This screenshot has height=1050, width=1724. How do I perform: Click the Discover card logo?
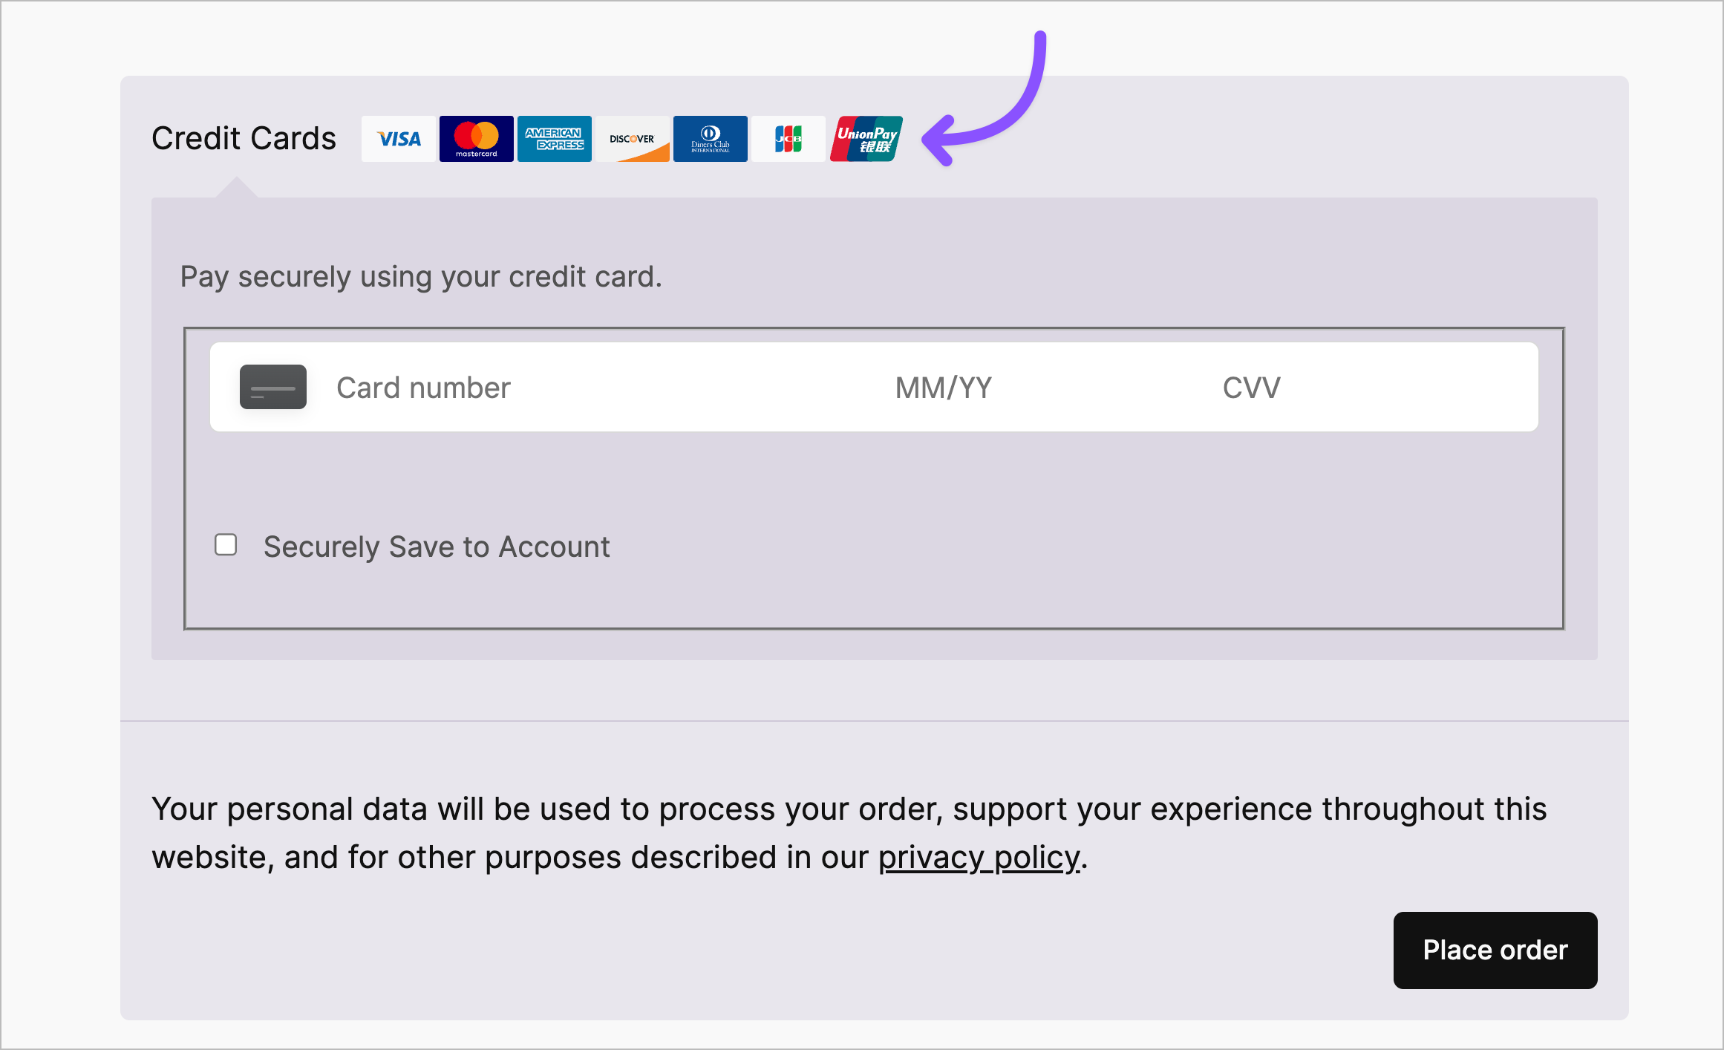click(632, 139)
